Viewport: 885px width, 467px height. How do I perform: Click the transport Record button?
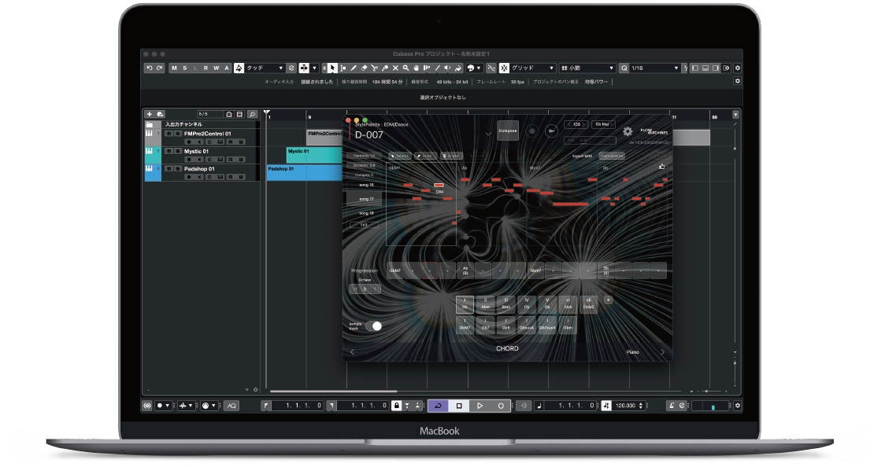tap(501, 406)
